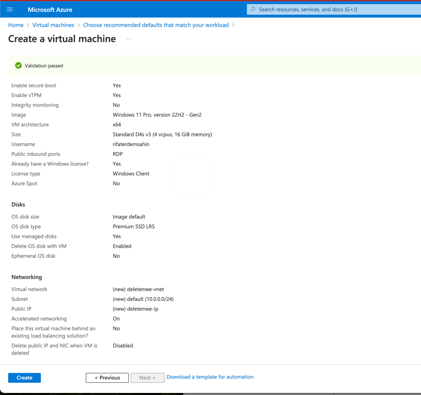Click the Enable vTPM label
421x395 pixels.
[26, 95]
